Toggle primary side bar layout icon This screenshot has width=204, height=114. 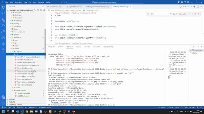pos(179,2)
